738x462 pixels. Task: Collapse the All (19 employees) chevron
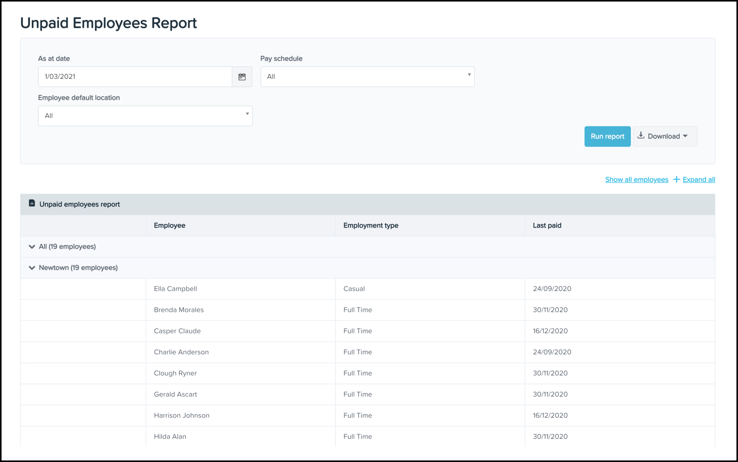[32, 247]
